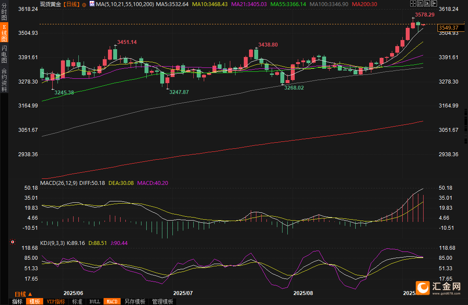The height and width of the screenshot is (305, 468).
Task: Click the 管理模板 button
Action: (x=162, y=302)
